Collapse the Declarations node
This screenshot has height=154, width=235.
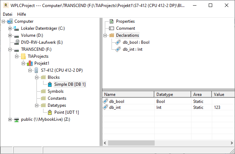click(105, 35)
